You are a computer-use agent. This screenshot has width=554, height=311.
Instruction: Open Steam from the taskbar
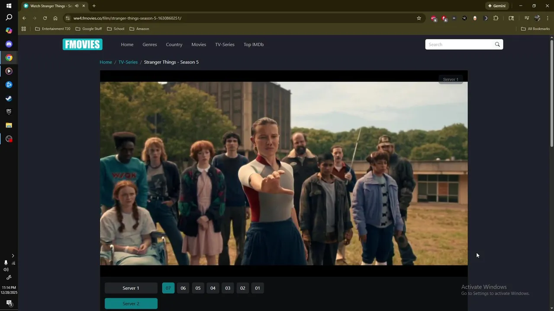pos(9,98)
